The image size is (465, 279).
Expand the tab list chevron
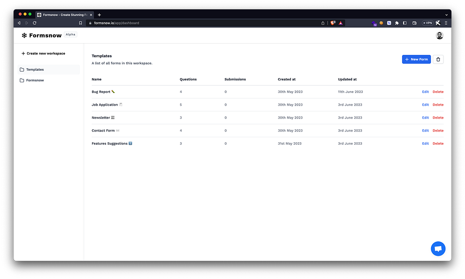click(446, 15)
